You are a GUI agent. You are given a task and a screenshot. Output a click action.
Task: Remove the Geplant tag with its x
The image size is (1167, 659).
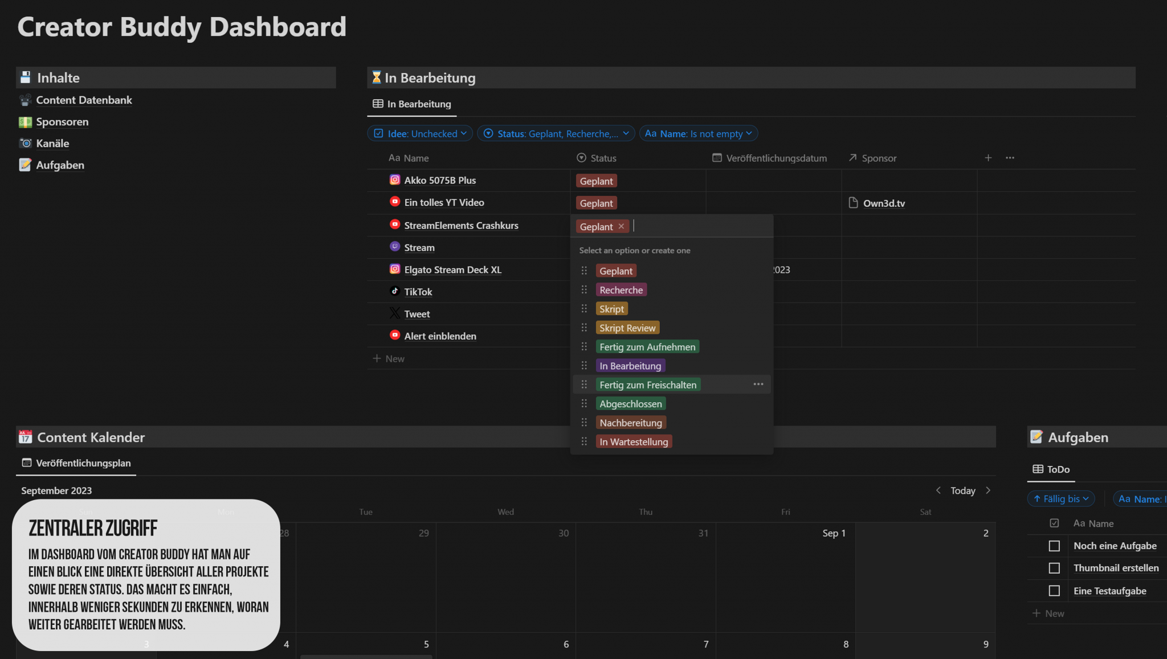[x=621, y=227]
